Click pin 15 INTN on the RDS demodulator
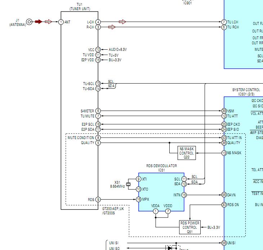Image resolution: width=263 pixels, height=250 pixels. click(x=184, y=195)
